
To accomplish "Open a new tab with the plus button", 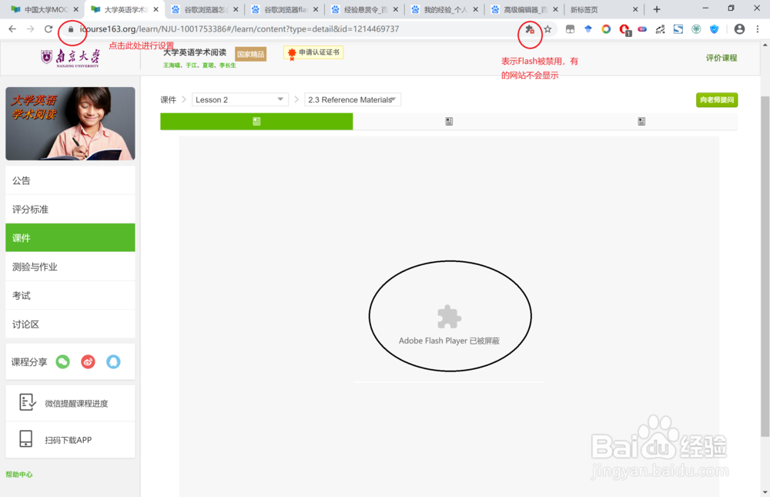I will click(x=657, y=9).
